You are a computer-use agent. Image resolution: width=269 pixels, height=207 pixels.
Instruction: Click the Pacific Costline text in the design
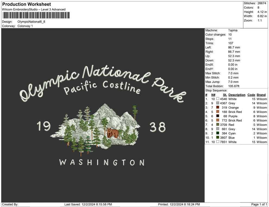pyautogui.click(x=102, y=87)
